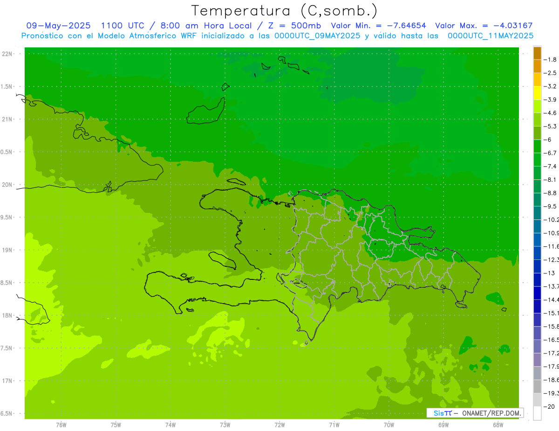Click the "8:00 am Hora Local" text
Image resolution: width=559 pixels, height=431 pixels.
click(206, 26)
